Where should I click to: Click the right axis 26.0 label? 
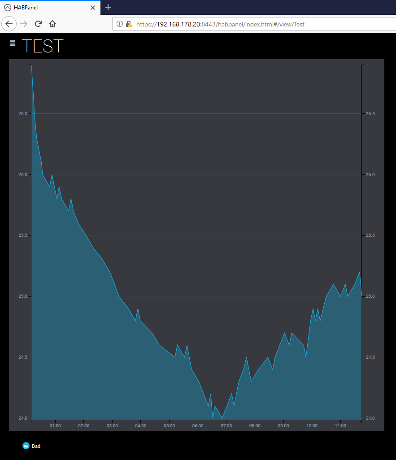click(x=370, y=174)
